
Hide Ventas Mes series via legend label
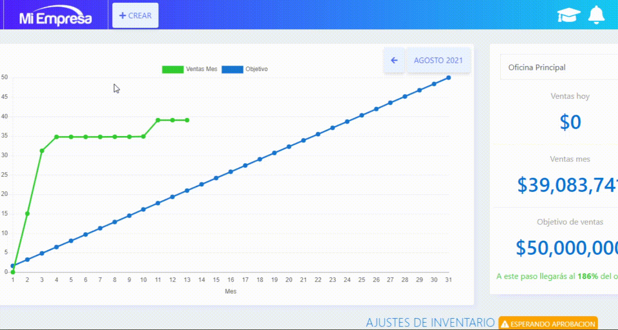pos(202,69)
